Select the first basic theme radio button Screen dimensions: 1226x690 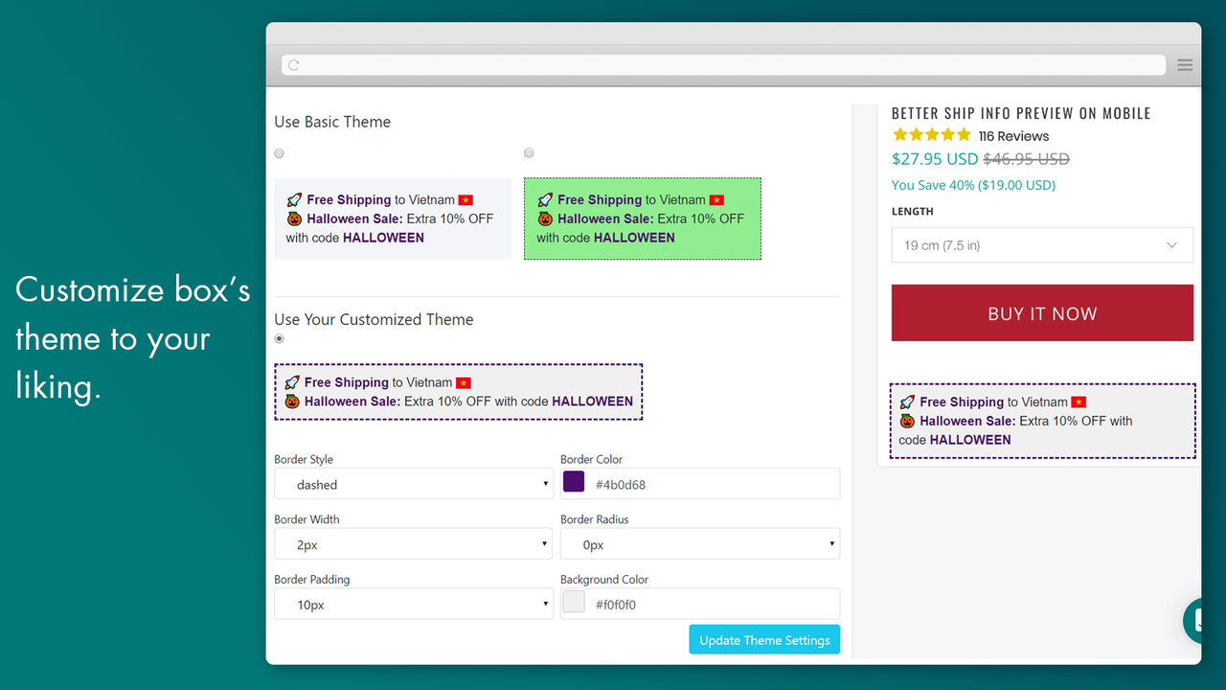coord(279,152)
